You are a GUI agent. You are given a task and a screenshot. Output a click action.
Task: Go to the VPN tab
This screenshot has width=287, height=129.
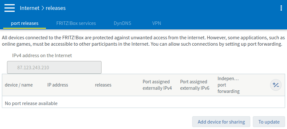[156, 23]
